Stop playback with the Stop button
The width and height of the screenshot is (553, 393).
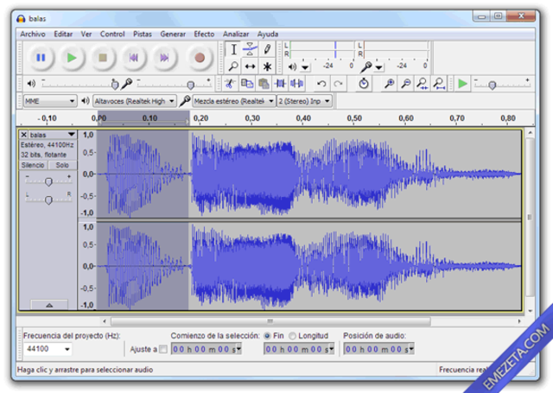(x=103, y=58)
